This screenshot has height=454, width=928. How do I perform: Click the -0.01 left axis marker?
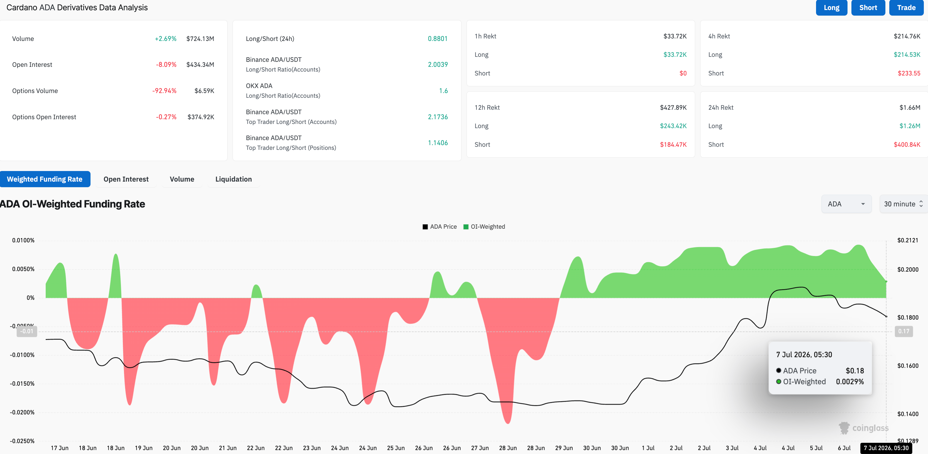(27, 331)
